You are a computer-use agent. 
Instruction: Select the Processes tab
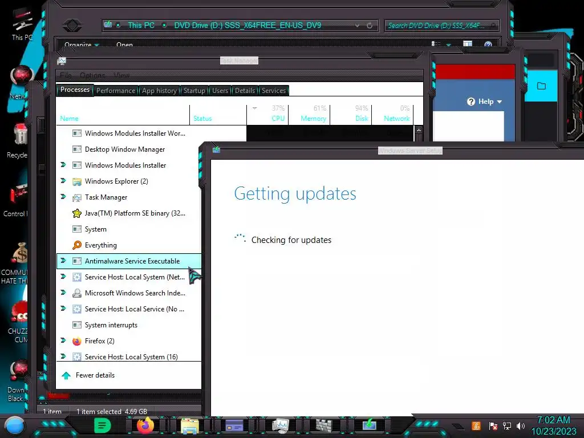tap(75, 90)
